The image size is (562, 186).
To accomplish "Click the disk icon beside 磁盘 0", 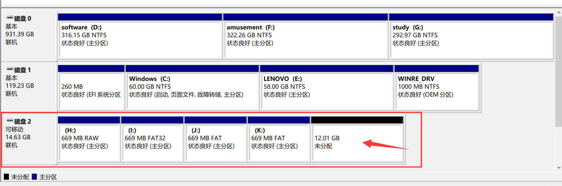I will coord(10,18).
